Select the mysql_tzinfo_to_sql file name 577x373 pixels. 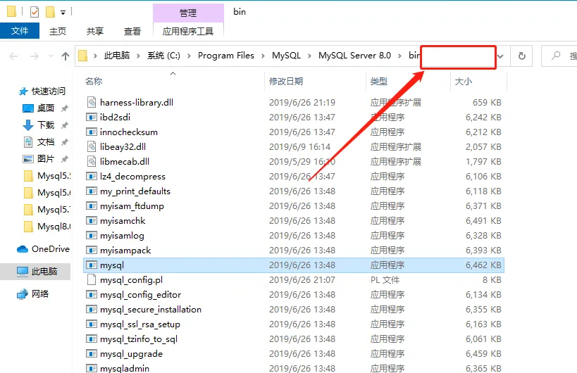[139, 339]
